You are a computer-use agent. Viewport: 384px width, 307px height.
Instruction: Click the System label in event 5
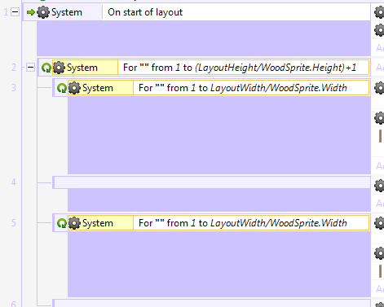click(98, 223)
